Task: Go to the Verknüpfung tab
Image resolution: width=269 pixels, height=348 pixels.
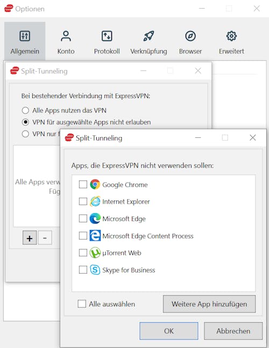Action: coord(148,41)
